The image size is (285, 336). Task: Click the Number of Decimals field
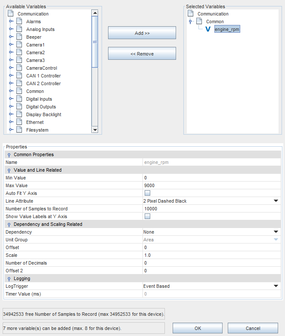(x=212, y=263)
